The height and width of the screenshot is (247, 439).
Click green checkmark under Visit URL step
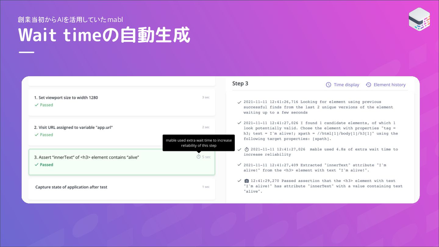pos(37,135)
